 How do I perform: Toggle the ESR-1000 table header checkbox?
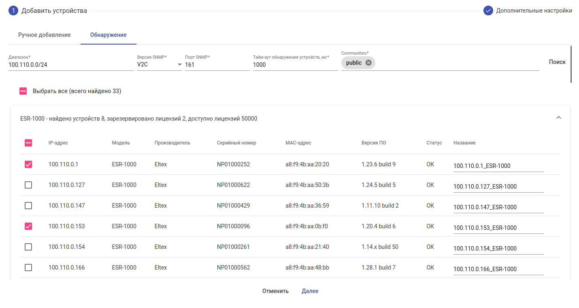coord(28,143)
